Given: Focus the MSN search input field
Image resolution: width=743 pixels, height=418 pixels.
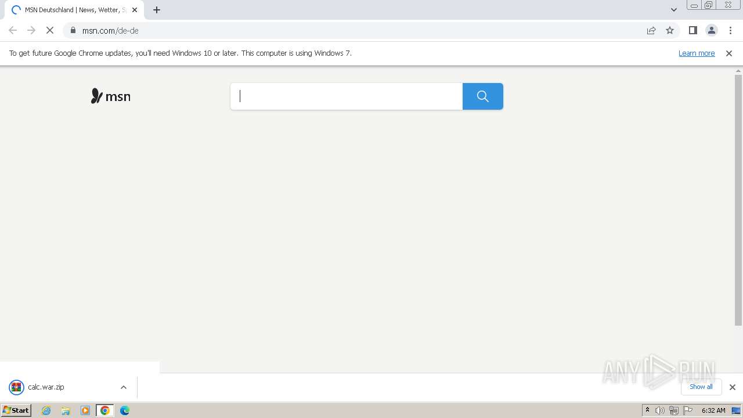Looking at the screenshot, I should (x=347, y=96).
